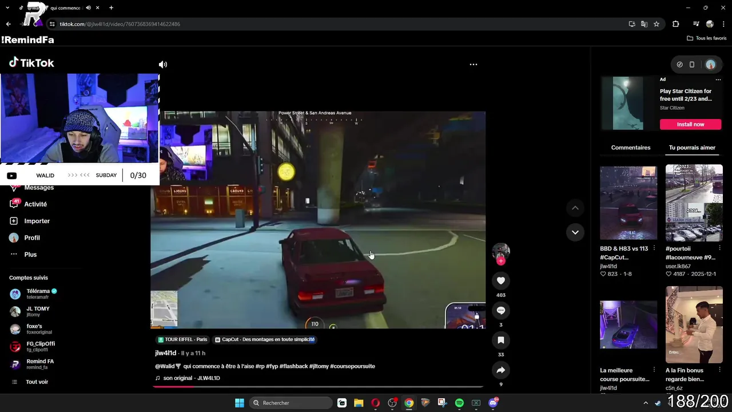
Task: Click the TikTok logo
Action: (31, 63)
